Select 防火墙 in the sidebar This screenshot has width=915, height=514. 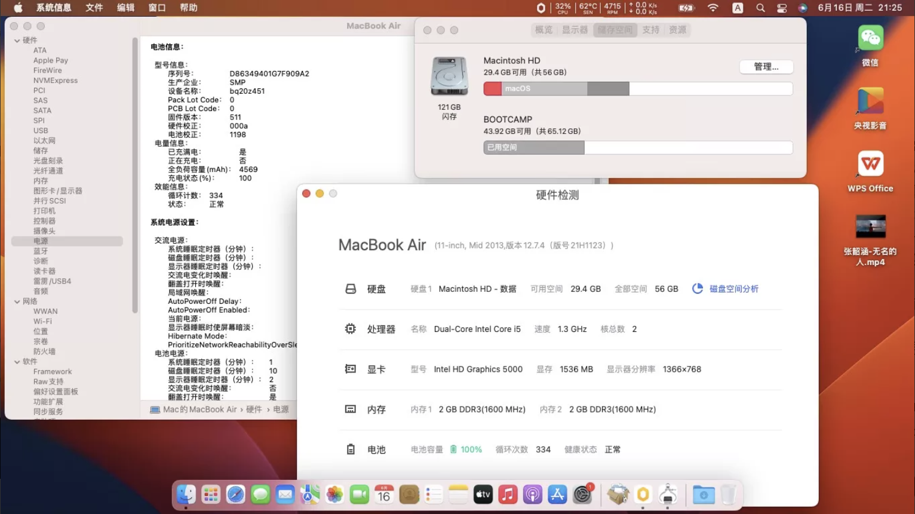[44, 352]
